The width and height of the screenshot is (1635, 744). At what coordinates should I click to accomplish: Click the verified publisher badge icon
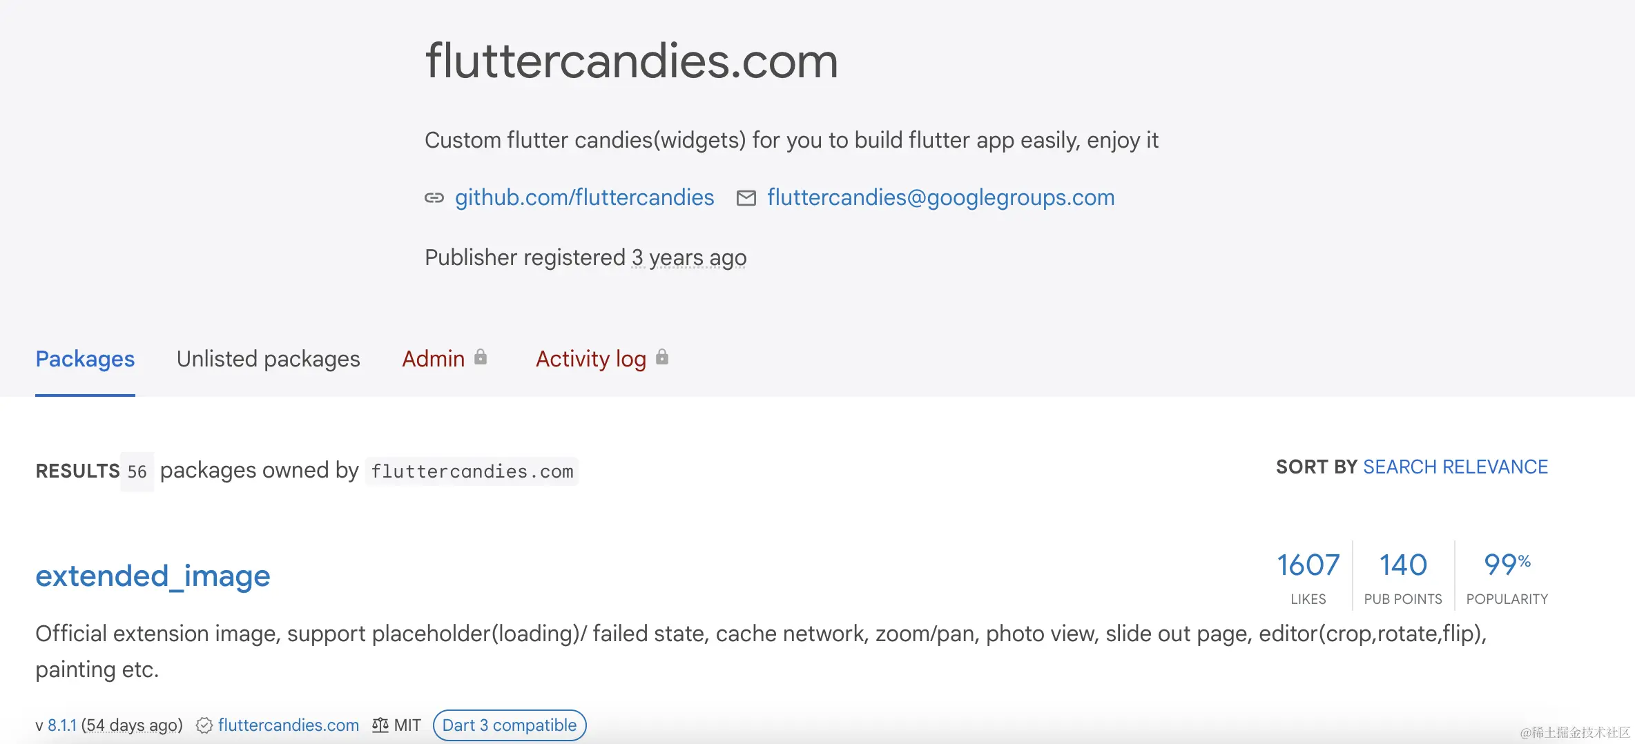204,725
